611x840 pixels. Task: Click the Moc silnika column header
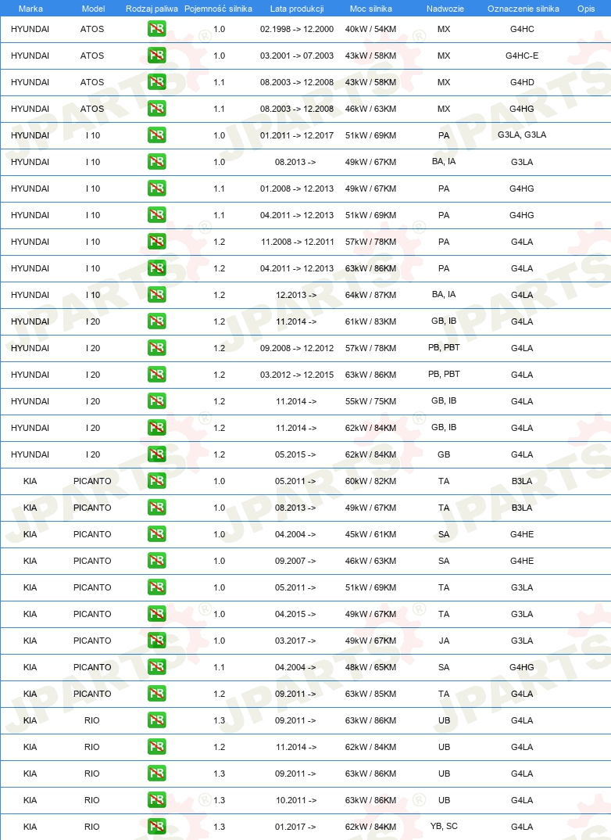coord(371,9)
